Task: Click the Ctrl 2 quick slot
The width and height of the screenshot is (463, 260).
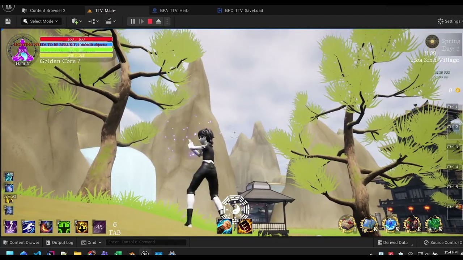Action: pyautogui.click(x=454, y=132)
